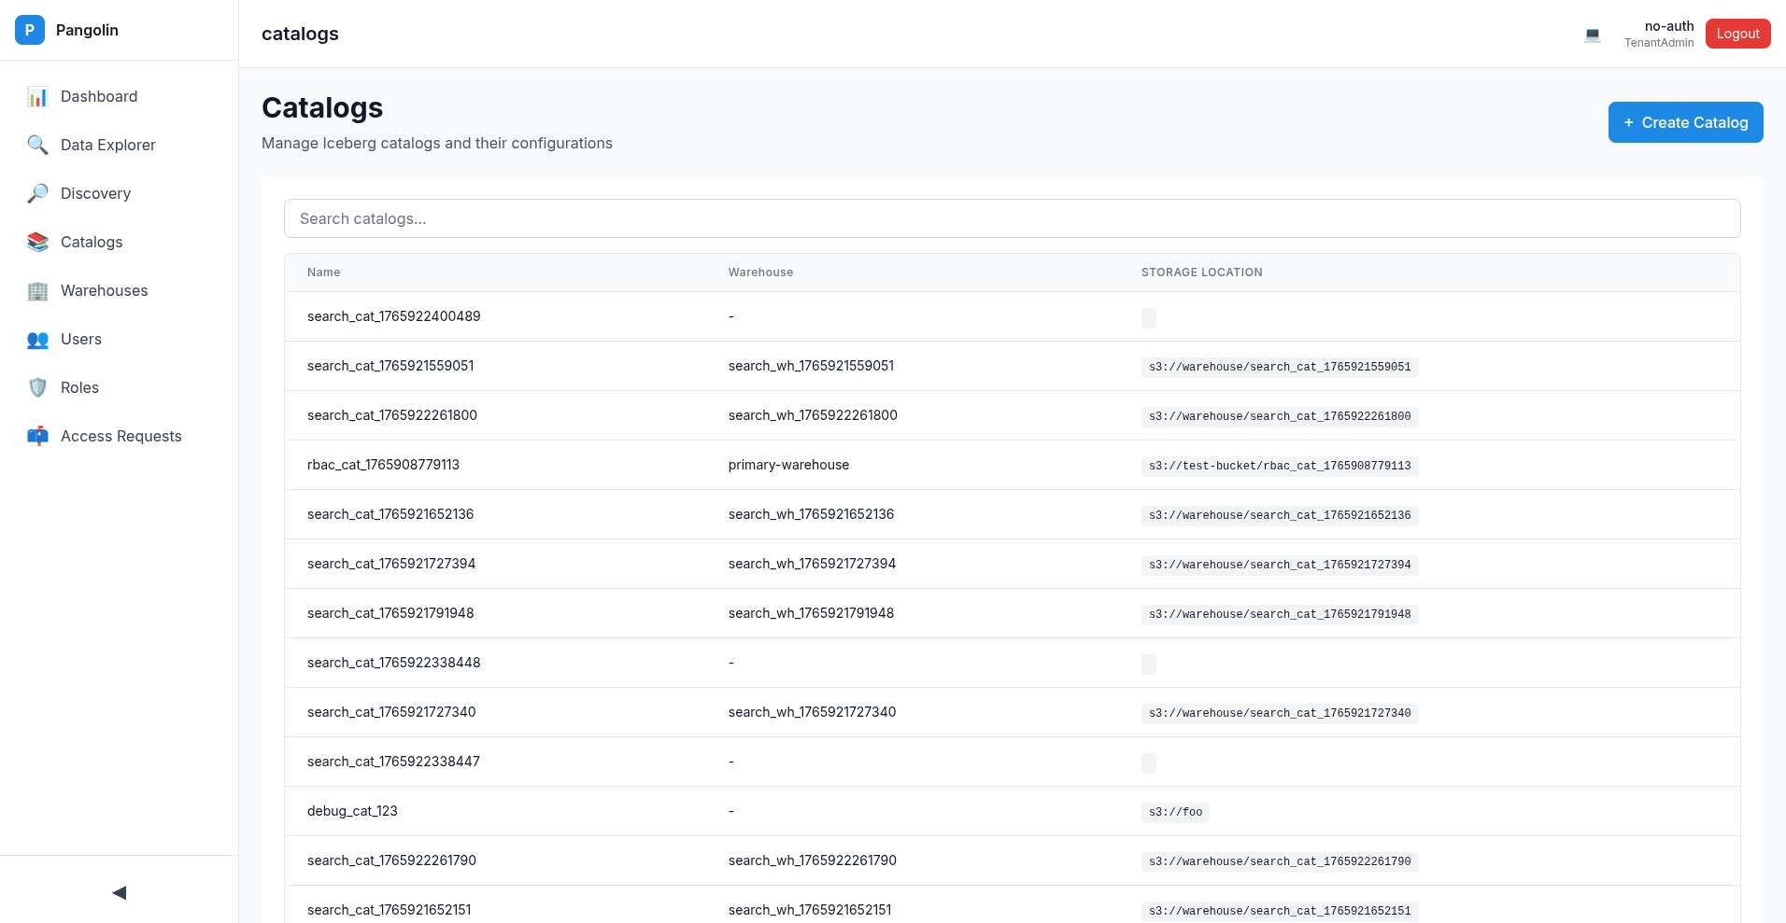
Task: Click the Access Requests mailbox icon
Action: pos(37,436)
